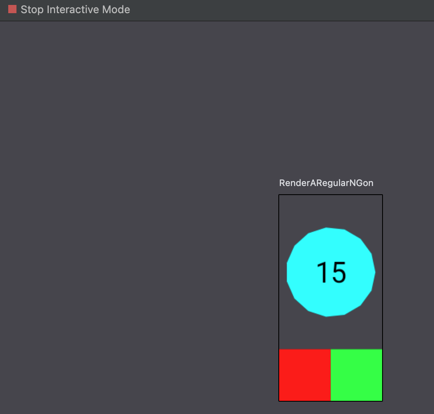Click the green box in the preview
The width and height of the screenshot is (434, 414).
357,375
